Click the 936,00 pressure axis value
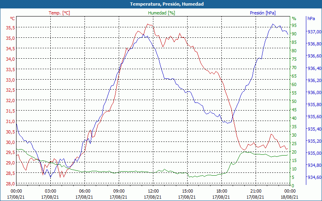Viewport: 322px width, 201px height. tap(314, 92)
